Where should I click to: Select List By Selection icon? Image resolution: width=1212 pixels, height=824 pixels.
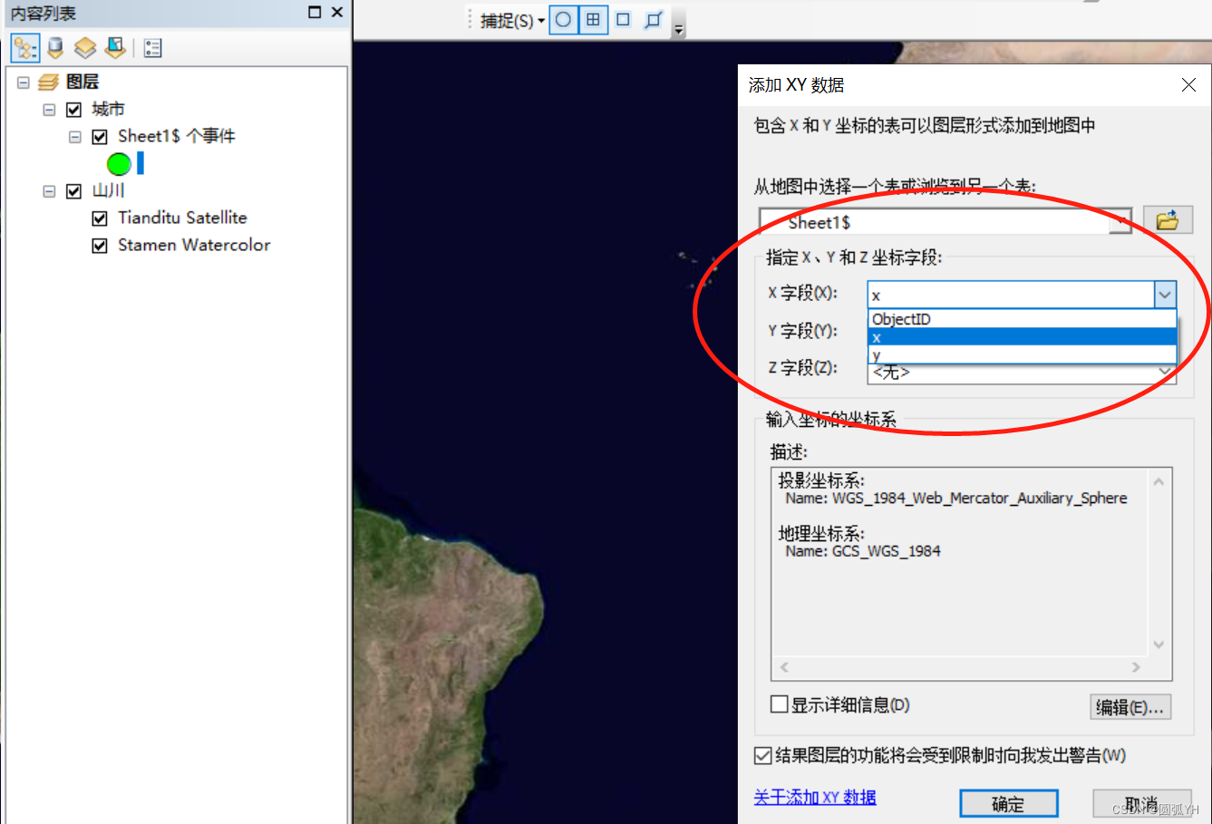(115, 47)
